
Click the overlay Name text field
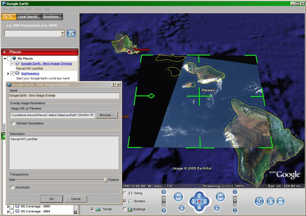[64, 95]
